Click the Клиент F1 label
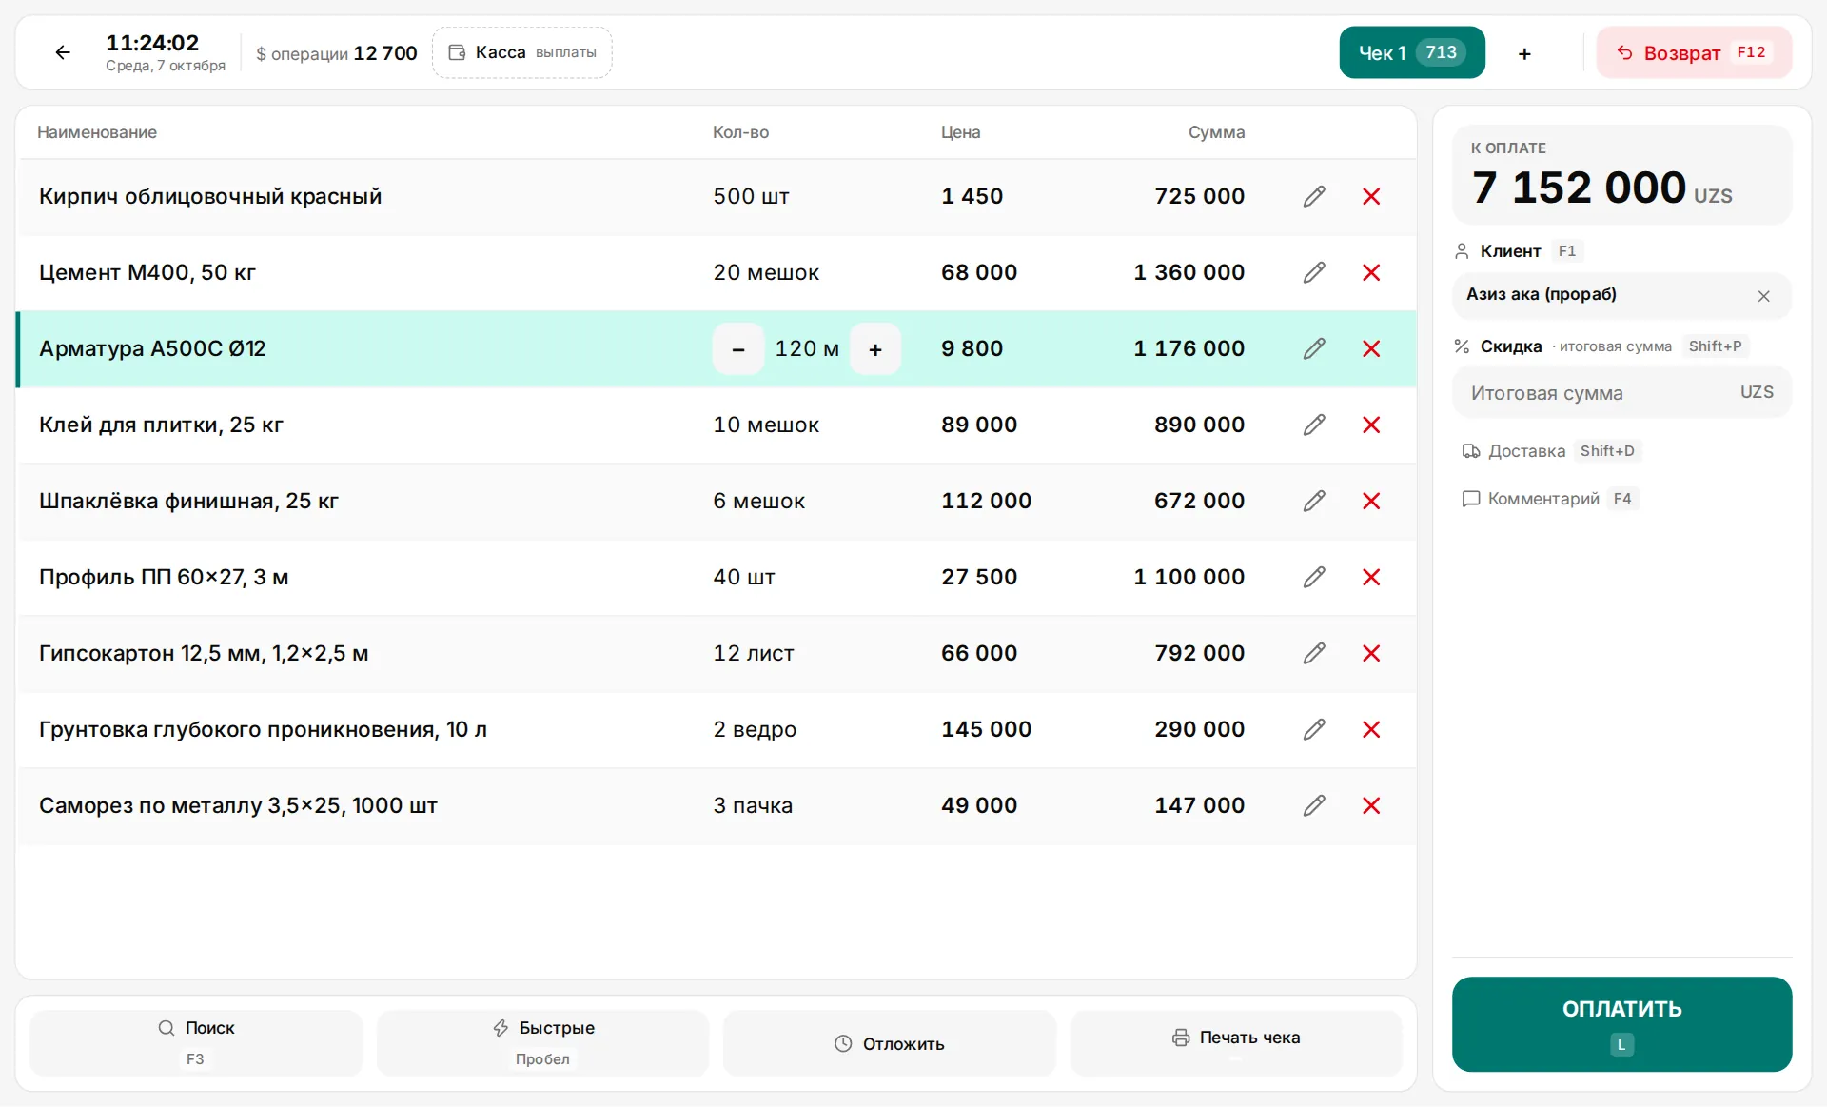Viewport: 1827px width, 1107px height. (1518, 251)
